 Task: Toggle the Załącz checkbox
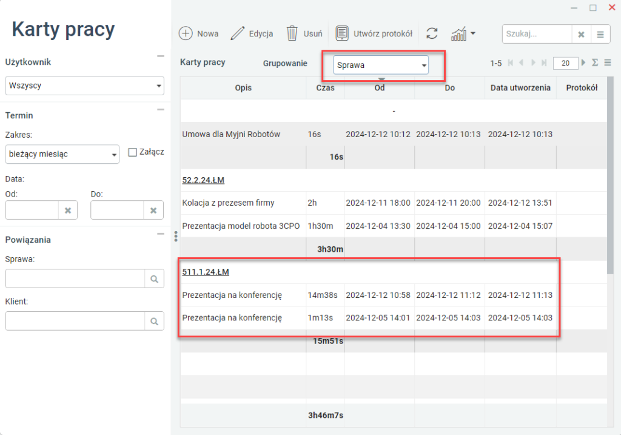point(133,152)
